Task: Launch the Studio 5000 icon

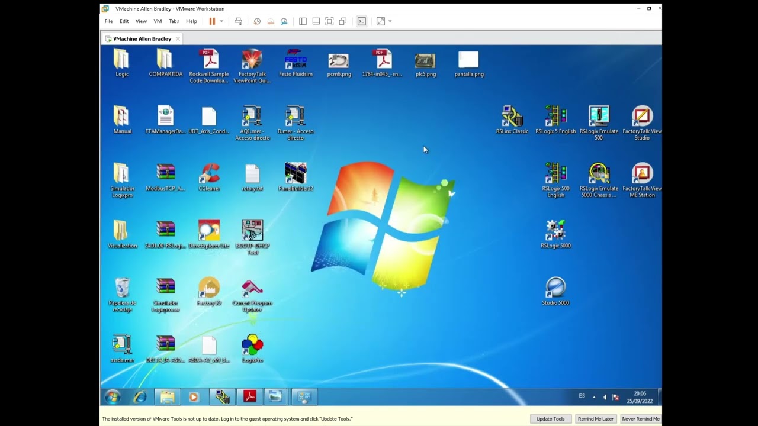Action: (555, 292)
